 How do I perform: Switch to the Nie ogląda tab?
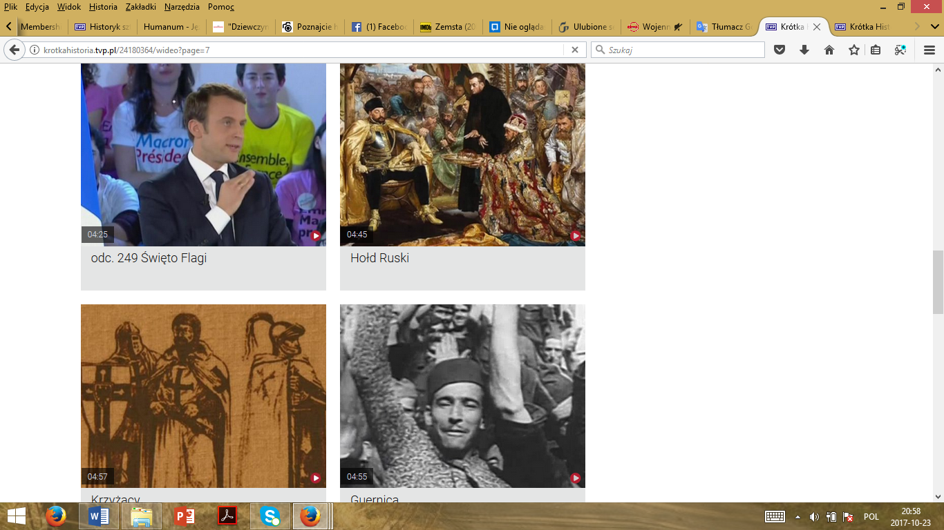[517, 27]
